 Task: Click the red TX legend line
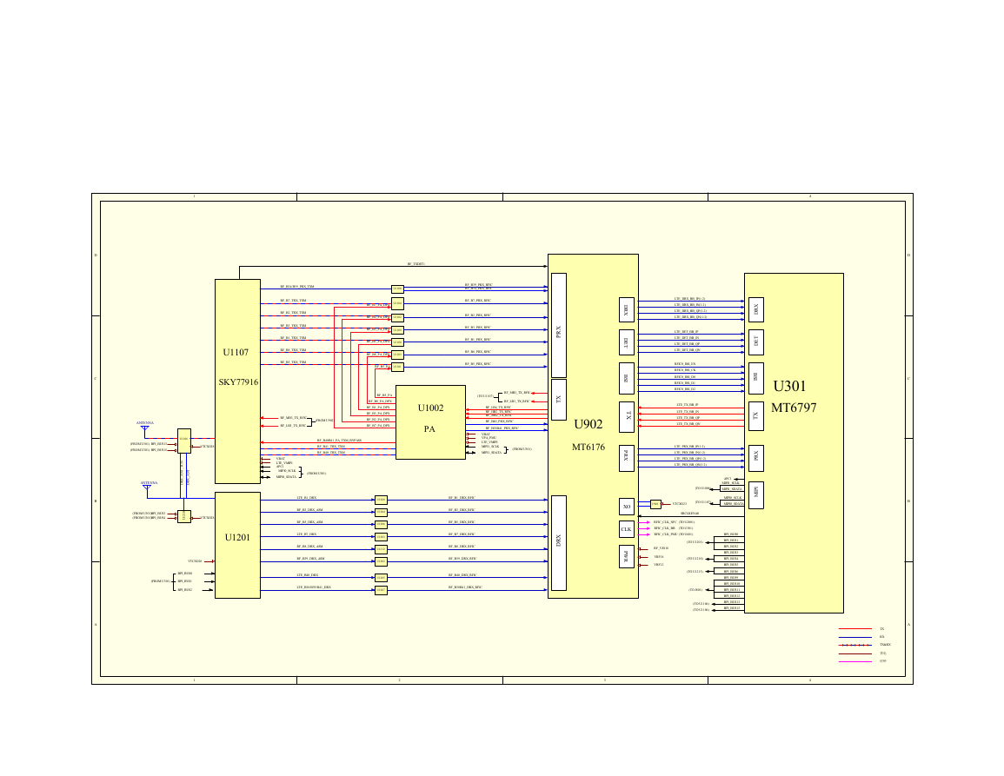pos(854,629)
